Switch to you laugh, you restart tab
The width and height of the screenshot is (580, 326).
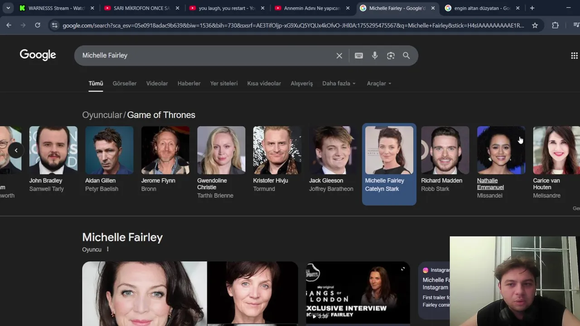click(x=227, y=8)
